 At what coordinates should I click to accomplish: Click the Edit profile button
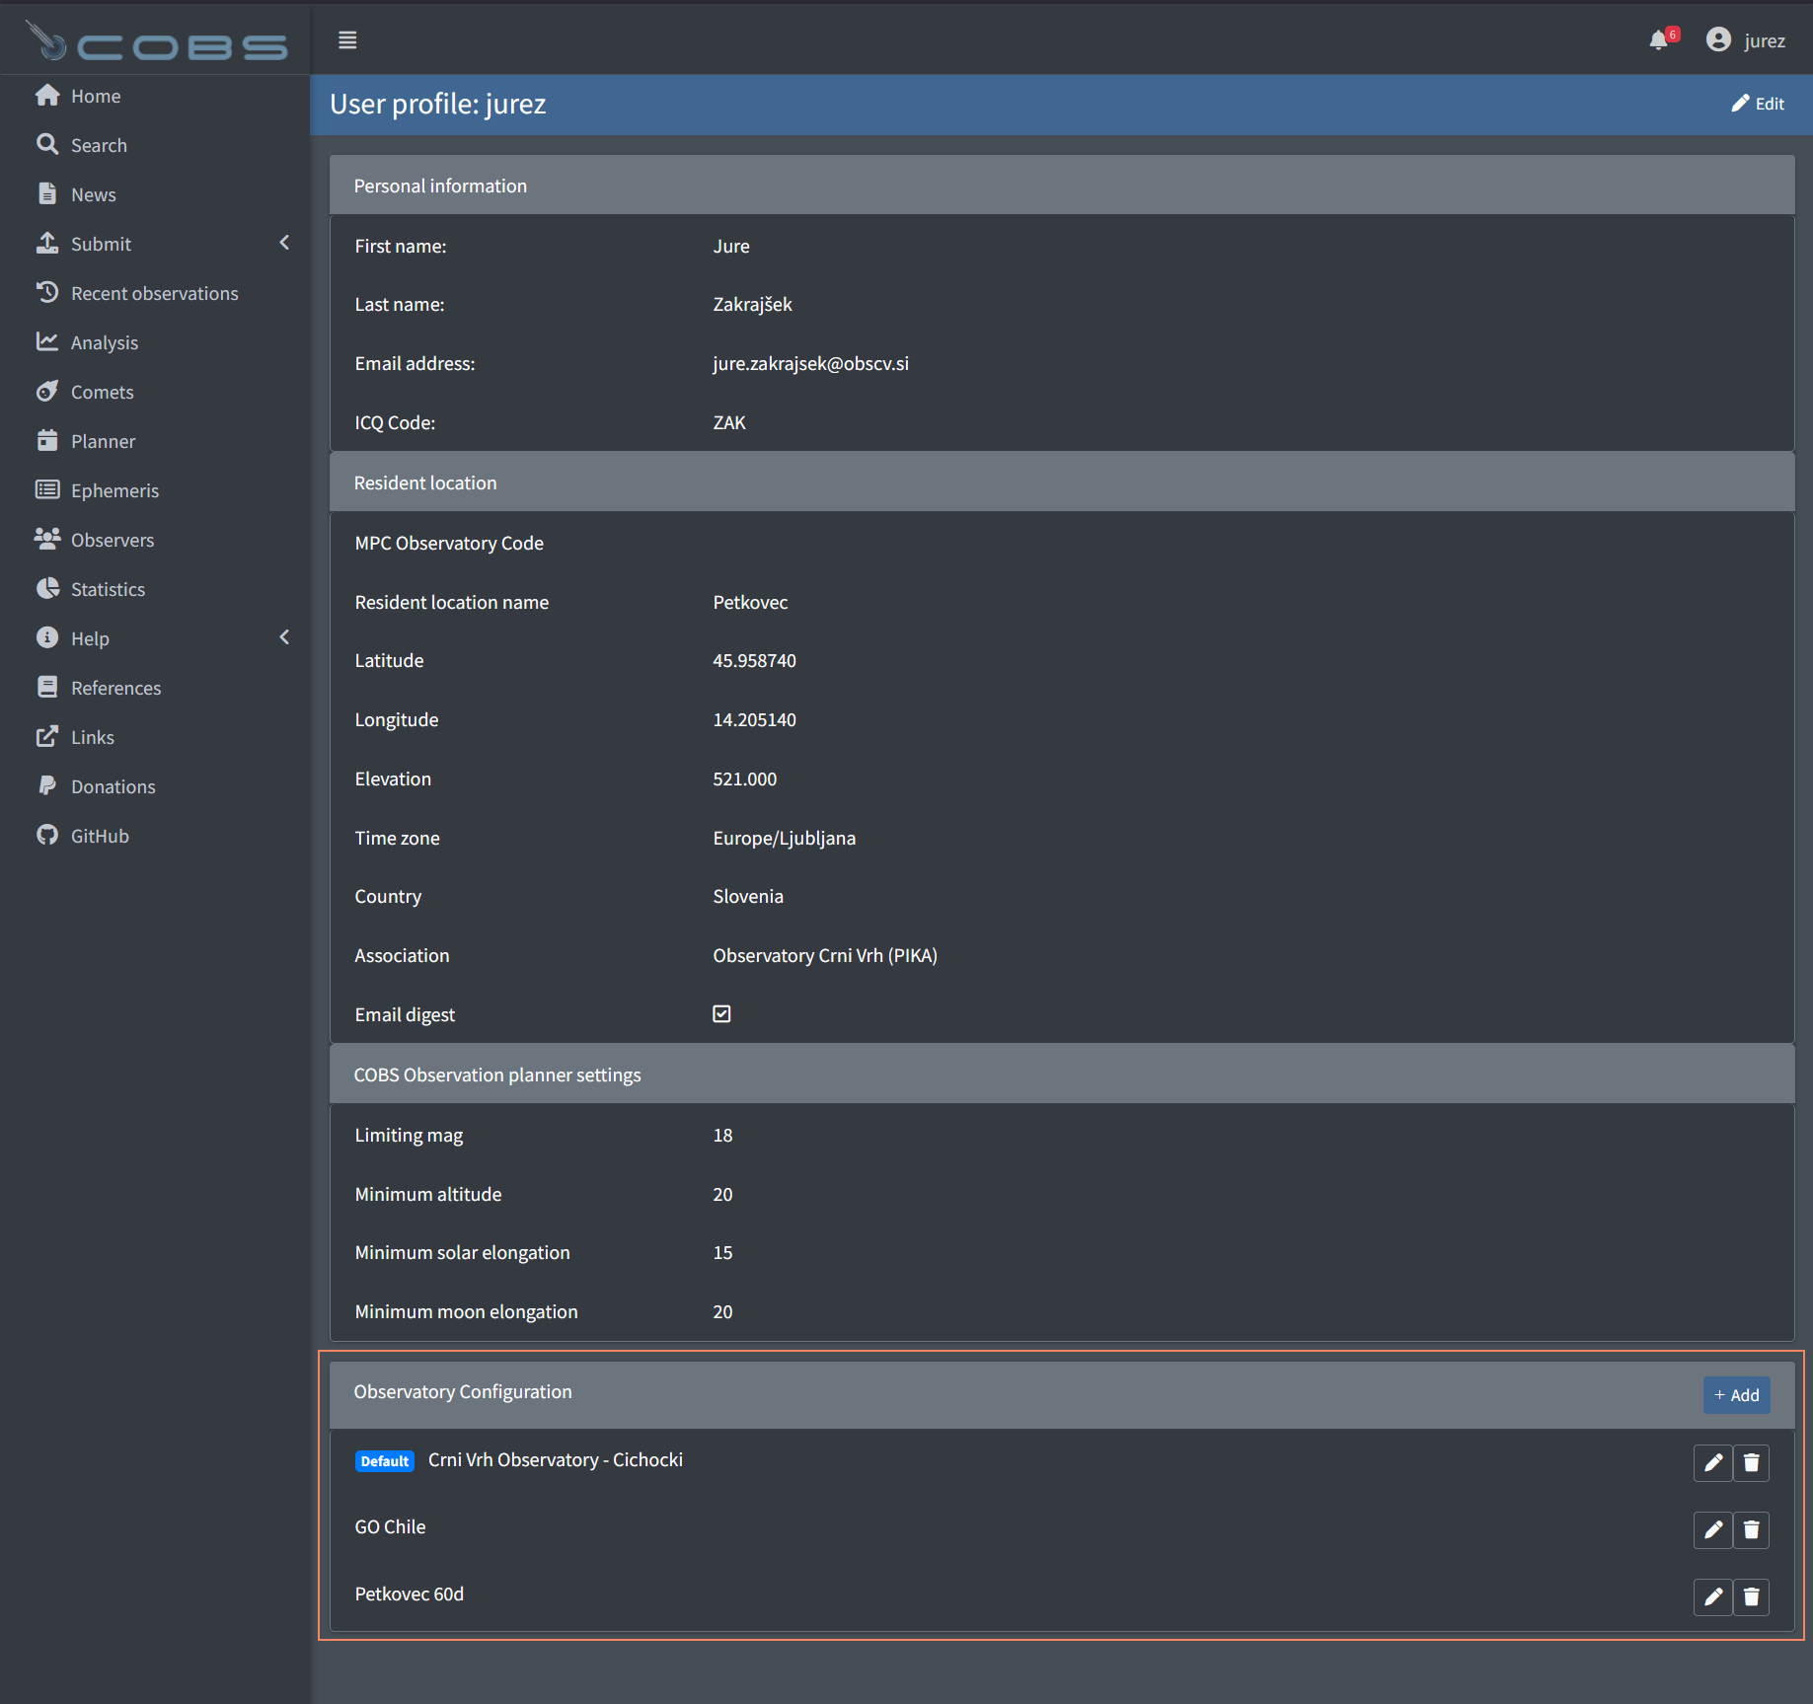[1758, 104]
